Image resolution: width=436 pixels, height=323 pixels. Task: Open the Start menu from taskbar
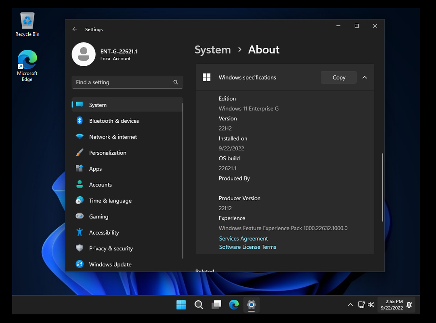point(181,305)
